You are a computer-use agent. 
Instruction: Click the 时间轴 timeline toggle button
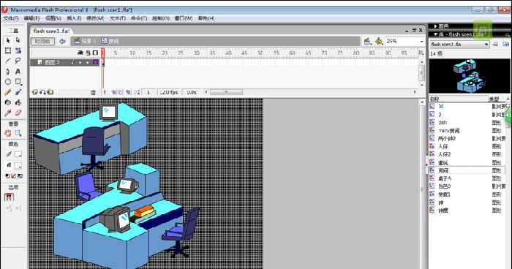(42, 41)
